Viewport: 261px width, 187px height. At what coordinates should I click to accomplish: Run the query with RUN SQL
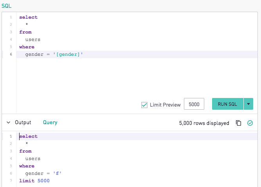click(227, 104)
